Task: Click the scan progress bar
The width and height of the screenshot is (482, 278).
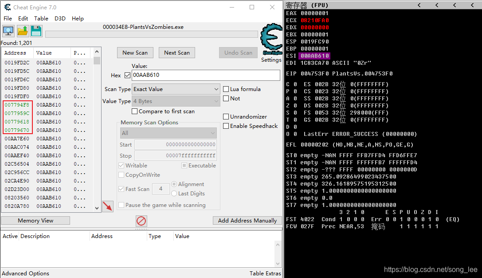Action: pyautogui.click(x=152, y=34)
